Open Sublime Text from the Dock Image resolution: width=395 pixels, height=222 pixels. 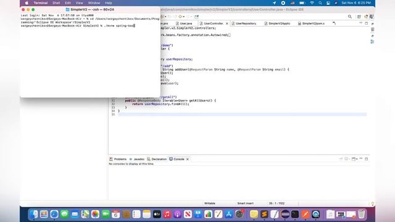coord(264,214)
